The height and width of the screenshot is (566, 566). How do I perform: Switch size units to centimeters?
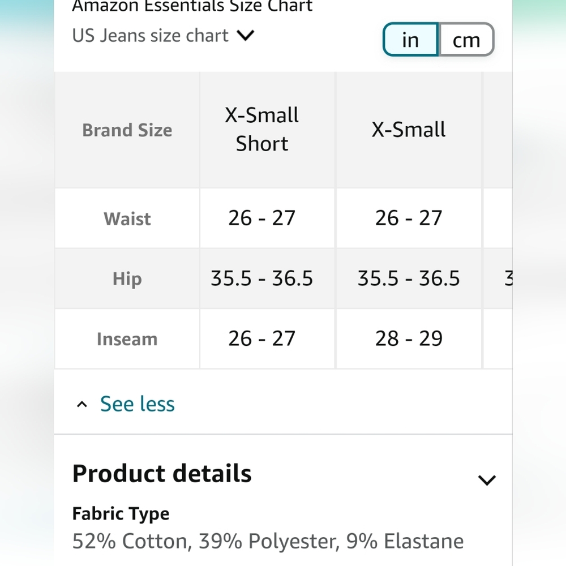tap(466, 40)
